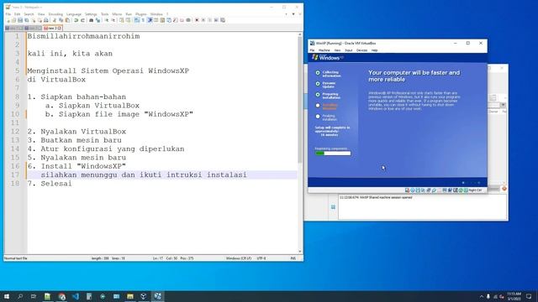Click the Paste icon in Notepad++ toolbar
Viewport: 538px width, 302px height.
click(67, 20)
